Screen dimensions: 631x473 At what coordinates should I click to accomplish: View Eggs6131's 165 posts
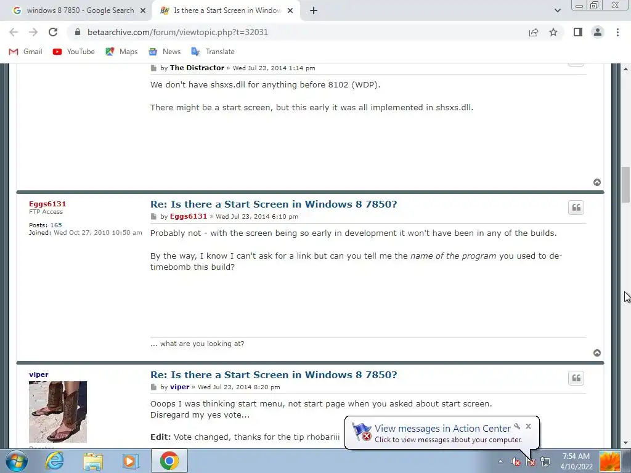(x=56, y=225)
